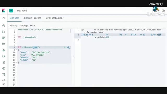Viewport: 167px width, 94px height.
Task: Open Dashboard icon in sidebar
Action: (4, 38)
